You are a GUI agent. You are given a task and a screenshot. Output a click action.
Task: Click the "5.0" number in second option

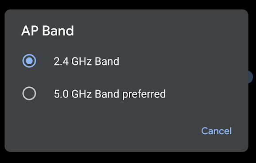(x=61, y=94)
